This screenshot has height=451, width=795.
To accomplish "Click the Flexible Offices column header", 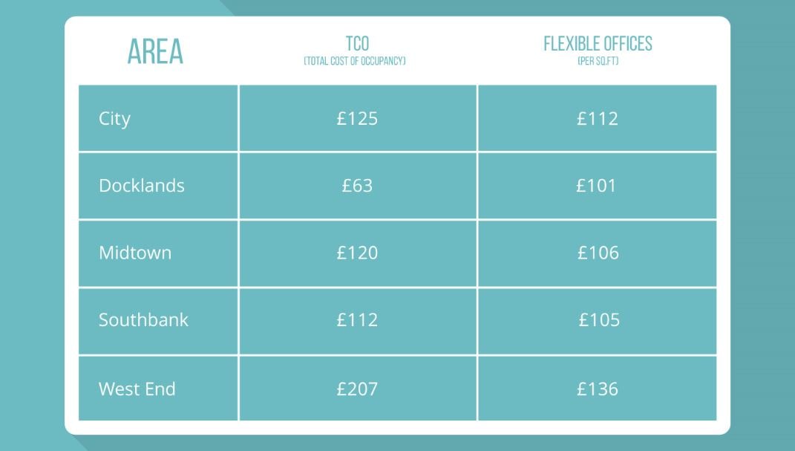I will point(598,43).
